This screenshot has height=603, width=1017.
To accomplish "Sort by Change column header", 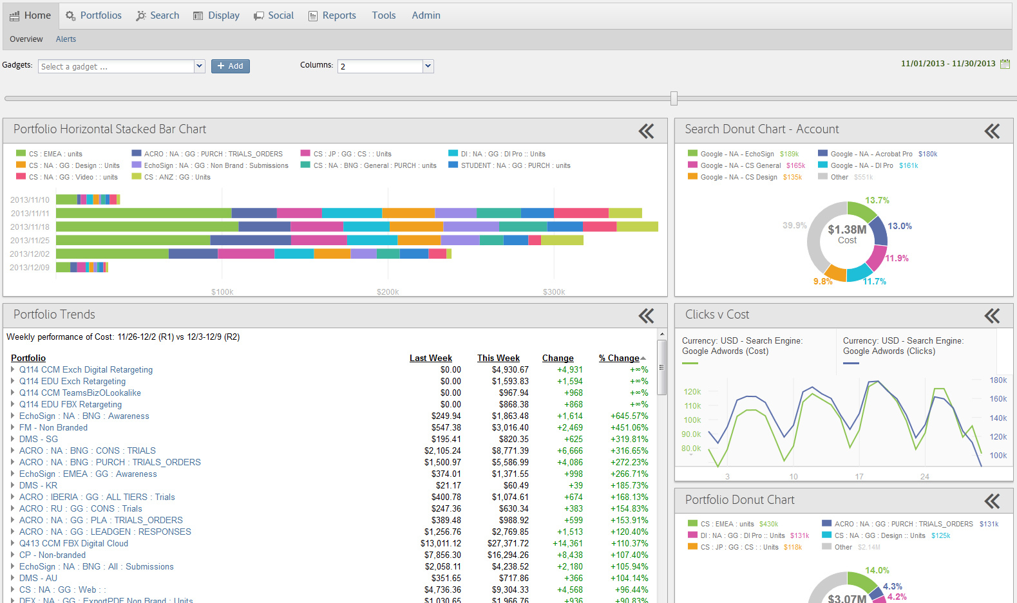I will (558, 358).
